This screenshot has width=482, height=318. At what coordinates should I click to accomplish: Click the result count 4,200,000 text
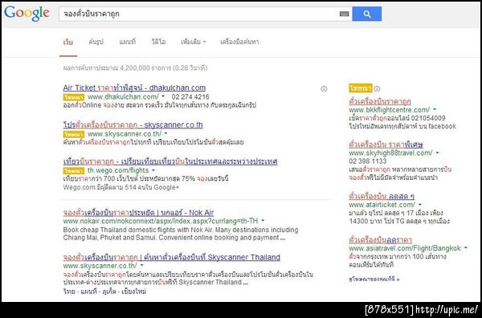[x=135, y=68]
